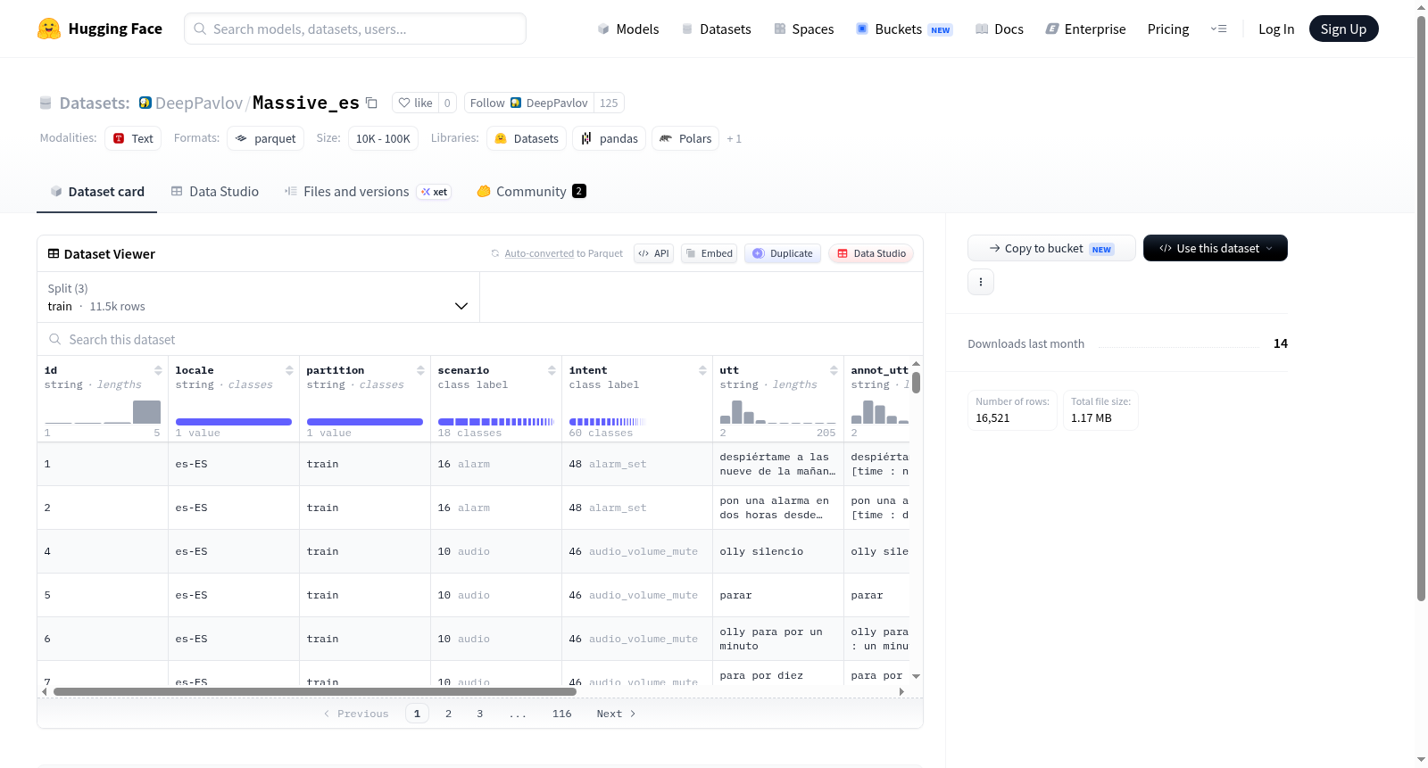The width and height of the screenshot is (1428, 768).
Task: Go to the Community tab
Action: point(531,192)
